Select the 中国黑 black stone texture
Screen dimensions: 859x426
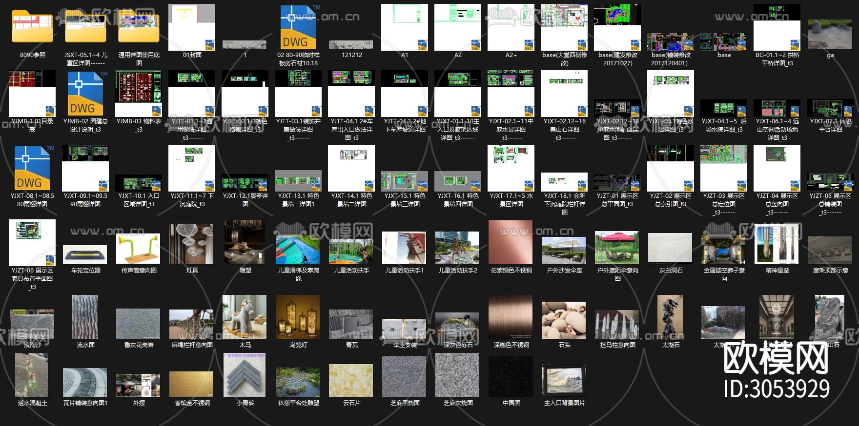(x=511, y=376)
